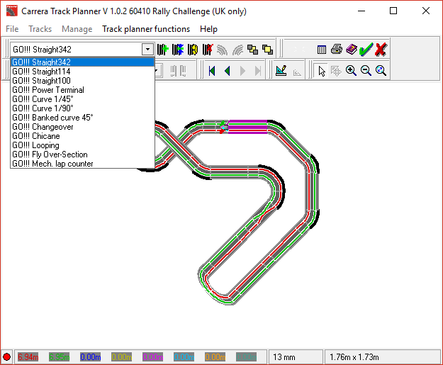
Task: Click the greyed last track piece arrow
Action: click(258, 71)
